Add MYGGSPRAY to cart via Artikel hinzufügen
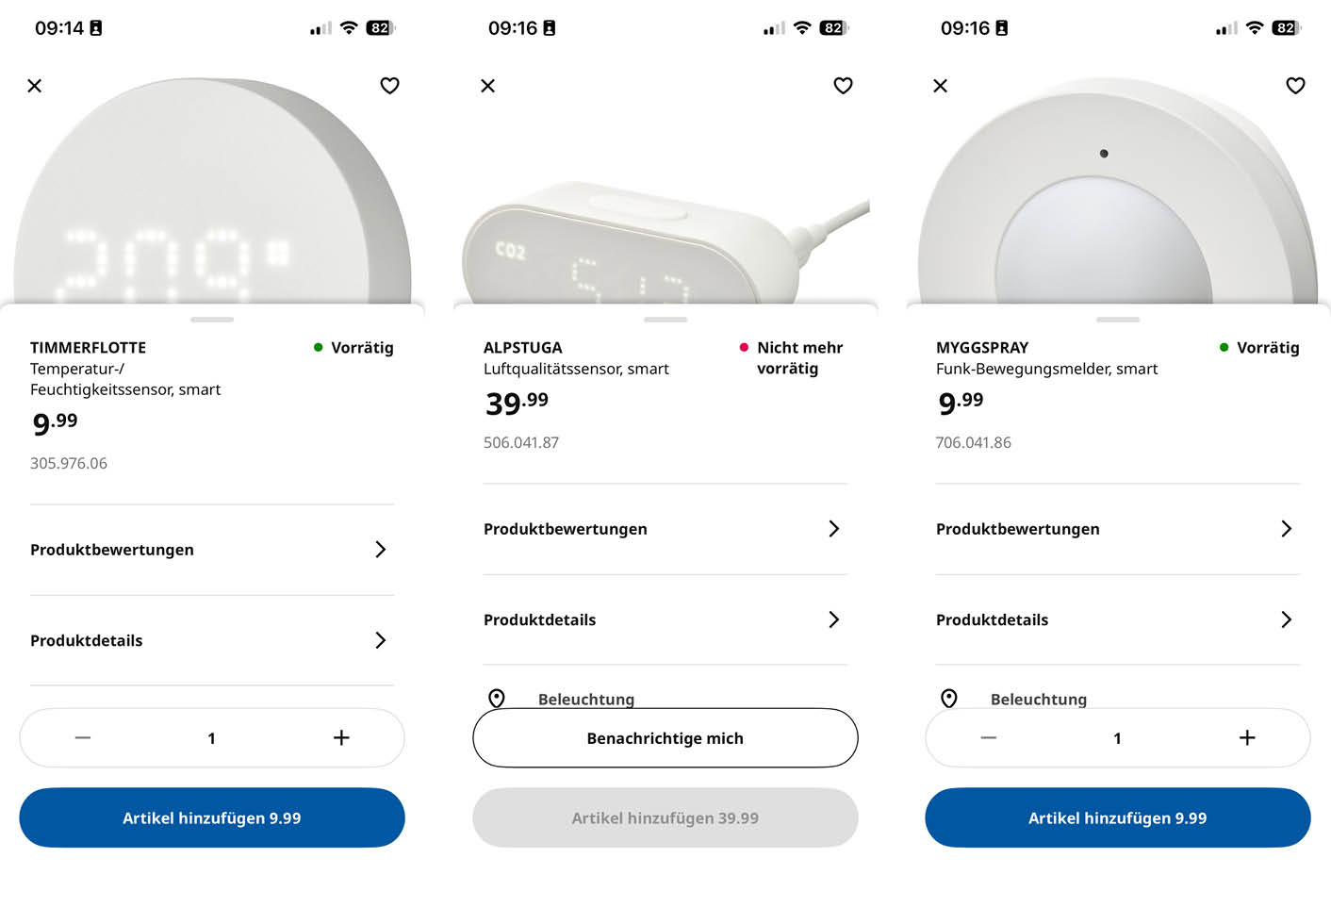This screenshot has height=924, width=1331. [x=1117, y=817]
